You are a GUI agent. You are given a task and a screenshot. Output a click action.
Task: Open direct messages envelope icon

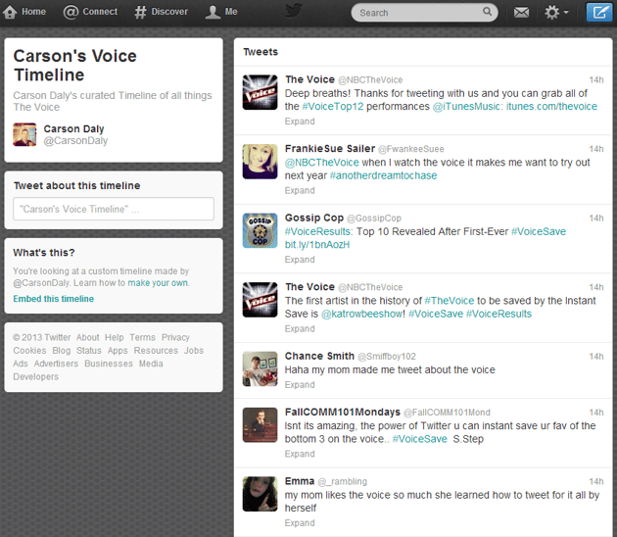point(522,13)
